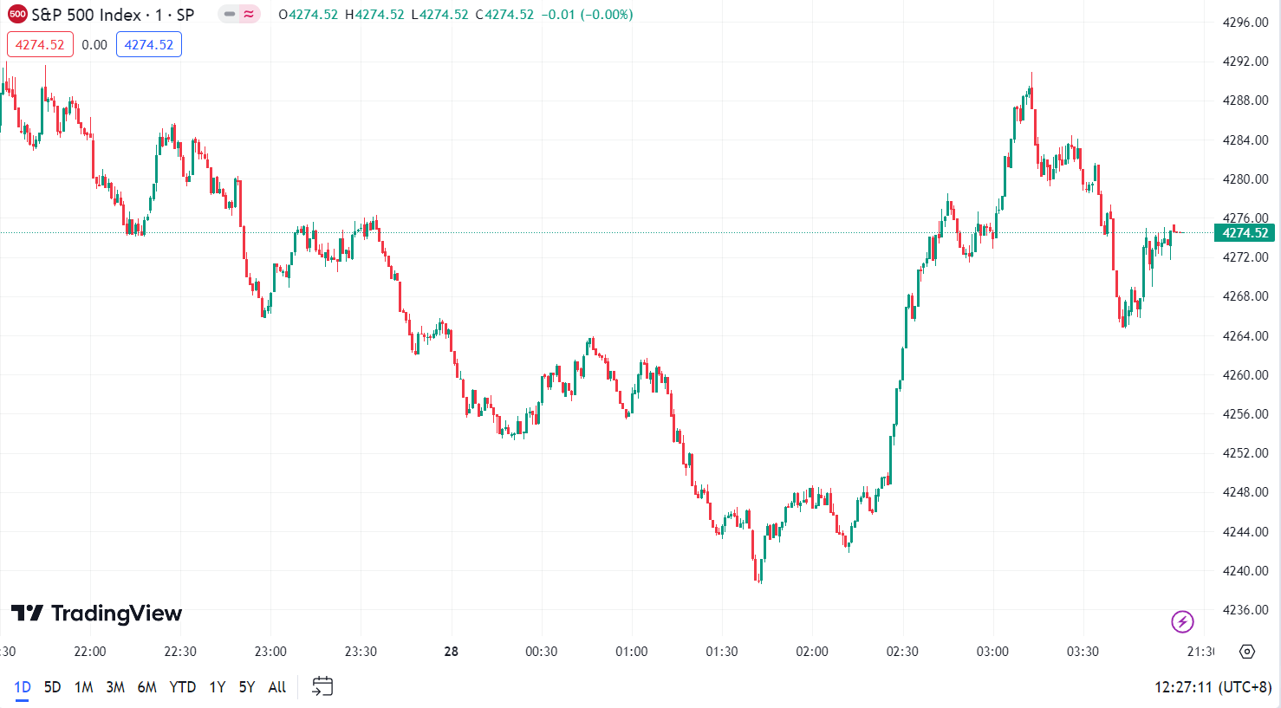Select the 1Y time range
The image size is (1281, 708).
click(218, 687)
